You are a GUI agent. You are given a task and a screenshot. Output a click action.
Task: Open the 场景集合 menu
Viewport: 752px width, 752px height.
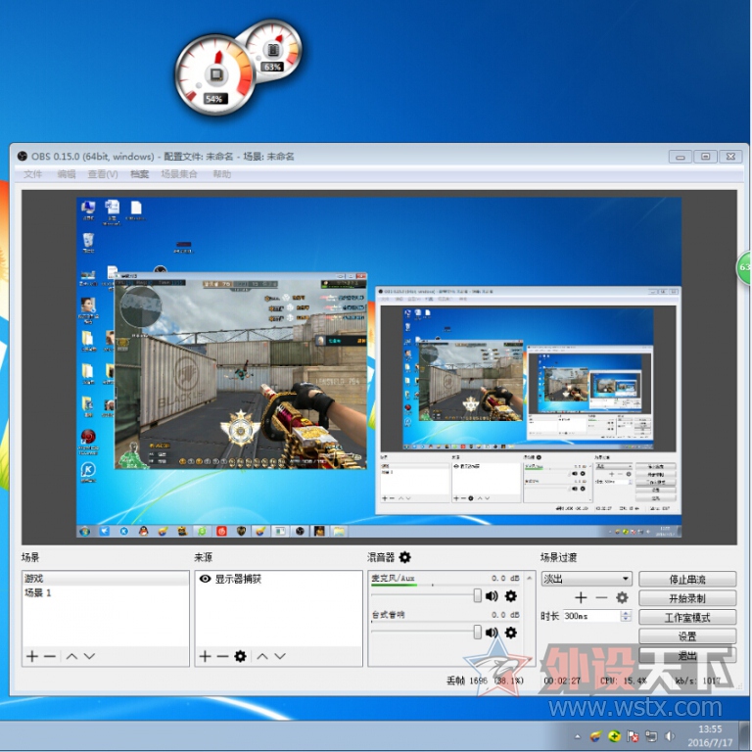tap(179, 174)
